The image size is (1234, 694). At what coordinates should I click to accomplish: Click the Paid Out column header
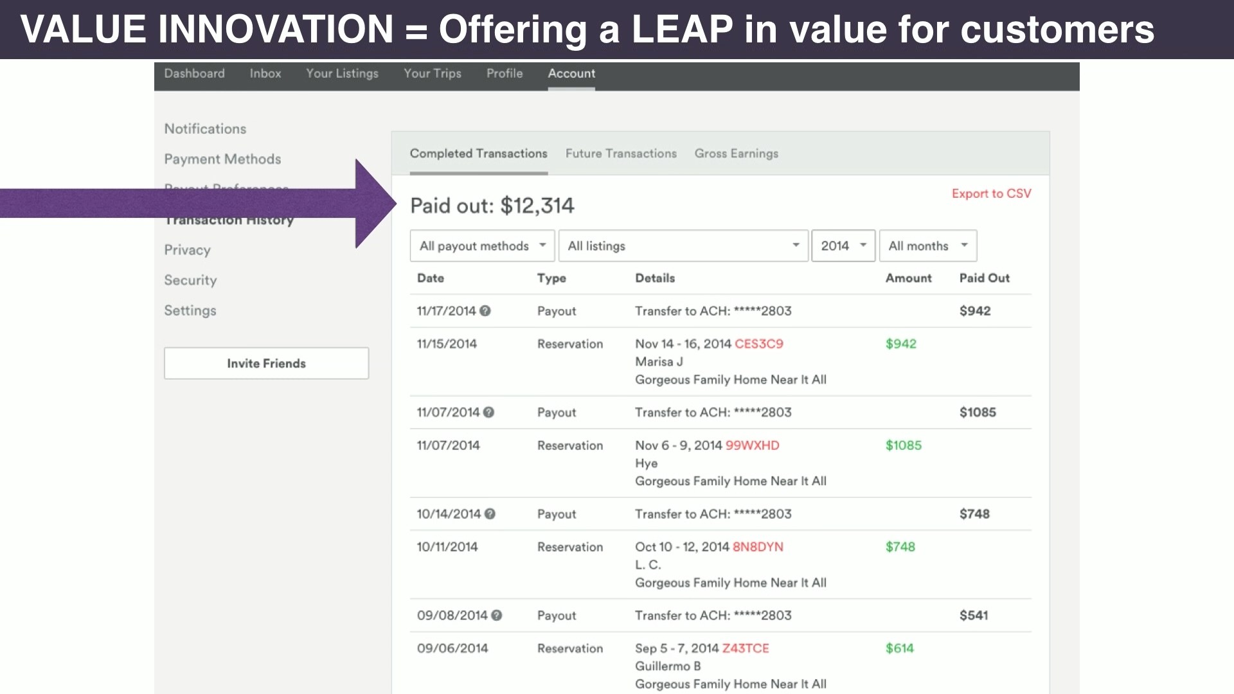[x=984, y=278]
